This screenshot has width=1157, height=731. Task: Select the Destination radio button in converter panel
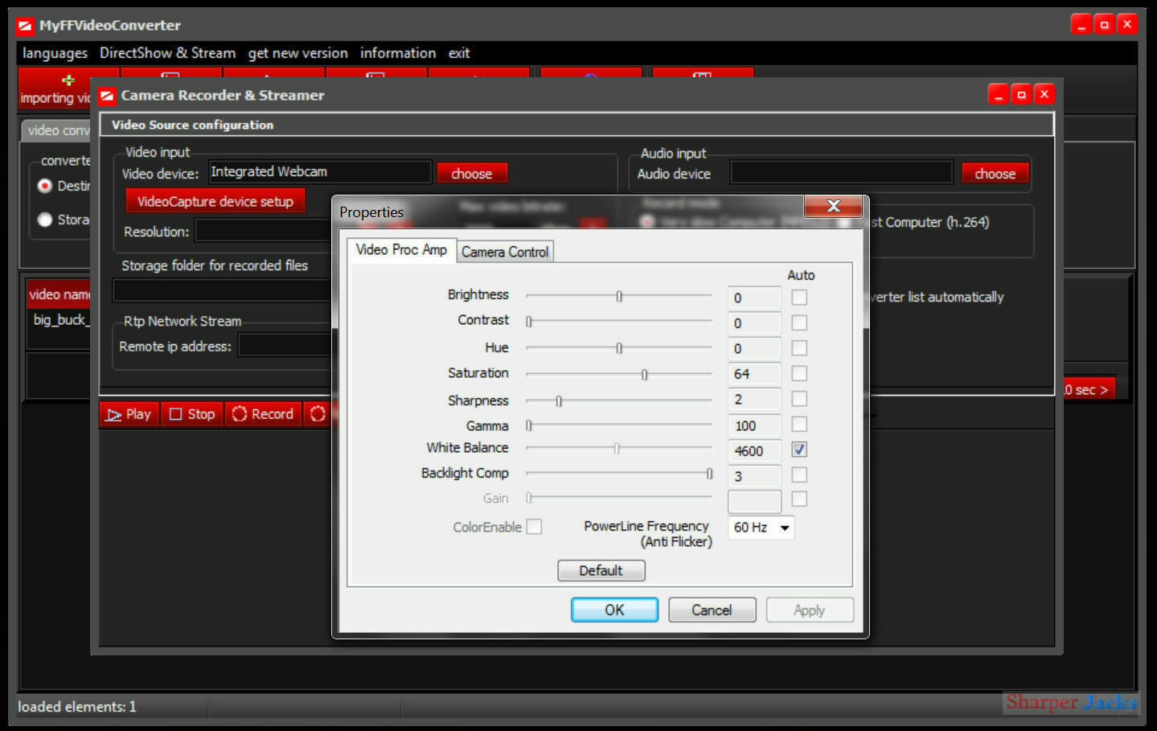point(45,186)
